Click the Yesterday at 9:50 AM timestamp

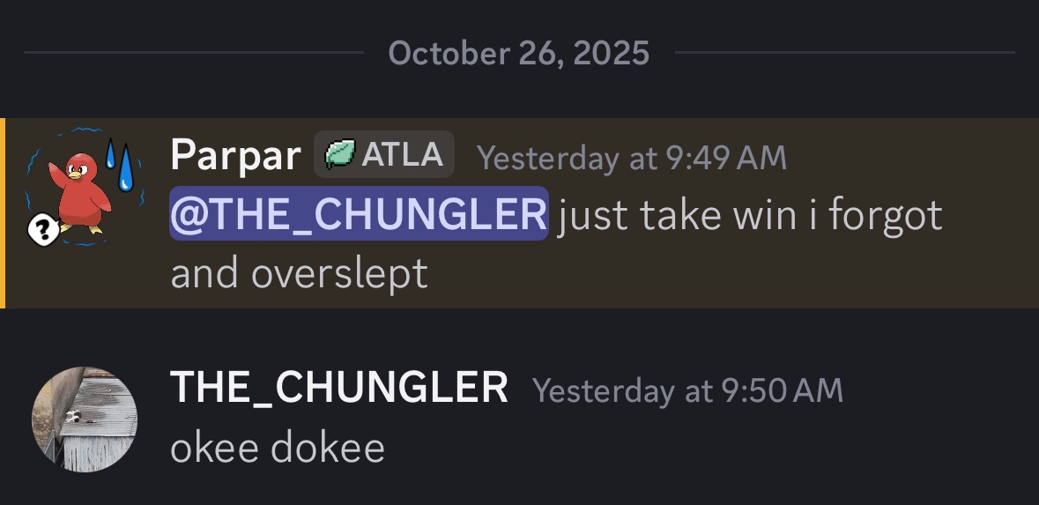tap(687, 390)
